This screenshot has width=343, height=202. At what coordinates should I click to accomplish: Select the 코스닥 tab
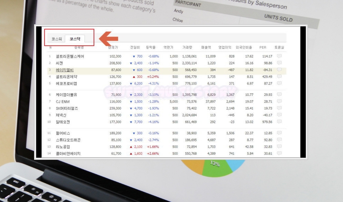pos(75,39)
